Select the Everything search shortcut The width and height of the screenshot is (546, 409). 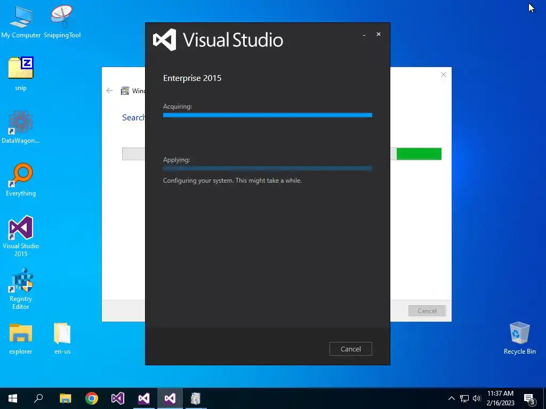pyautogui.click(x=21, y=180)
